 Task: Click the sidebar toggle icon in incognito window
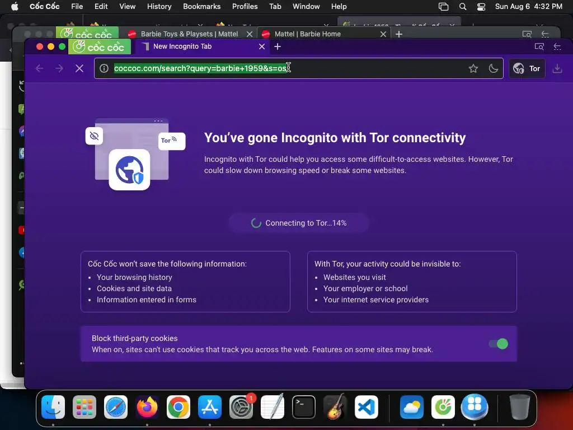pyautogui.click(x=557, y=46)
